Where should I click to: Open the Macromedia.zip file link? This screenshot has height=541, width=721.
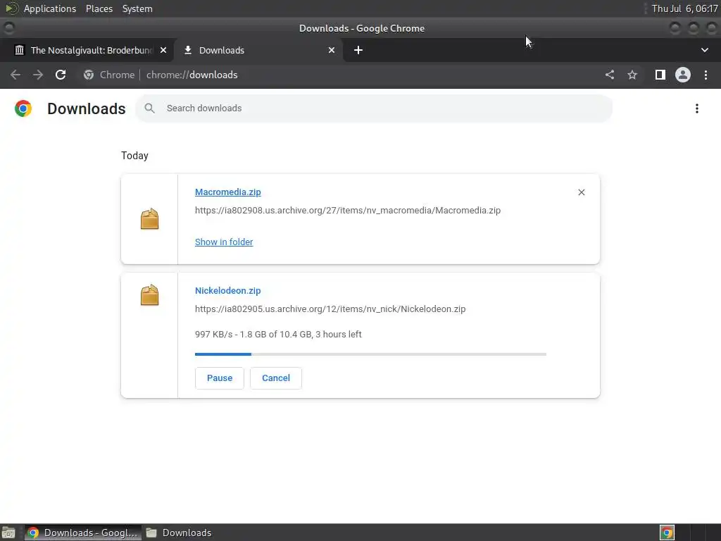(x=227, y=192)
